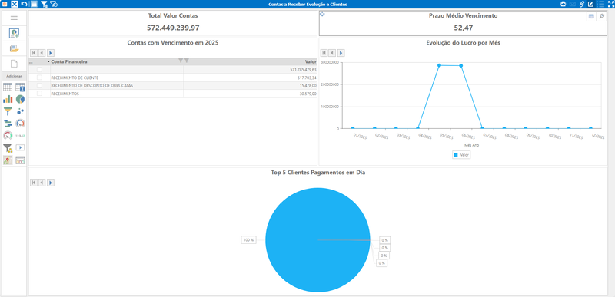Click the ellipsis cell left of Conta Financeira
The image size is (615, 297).
[31, 62]
